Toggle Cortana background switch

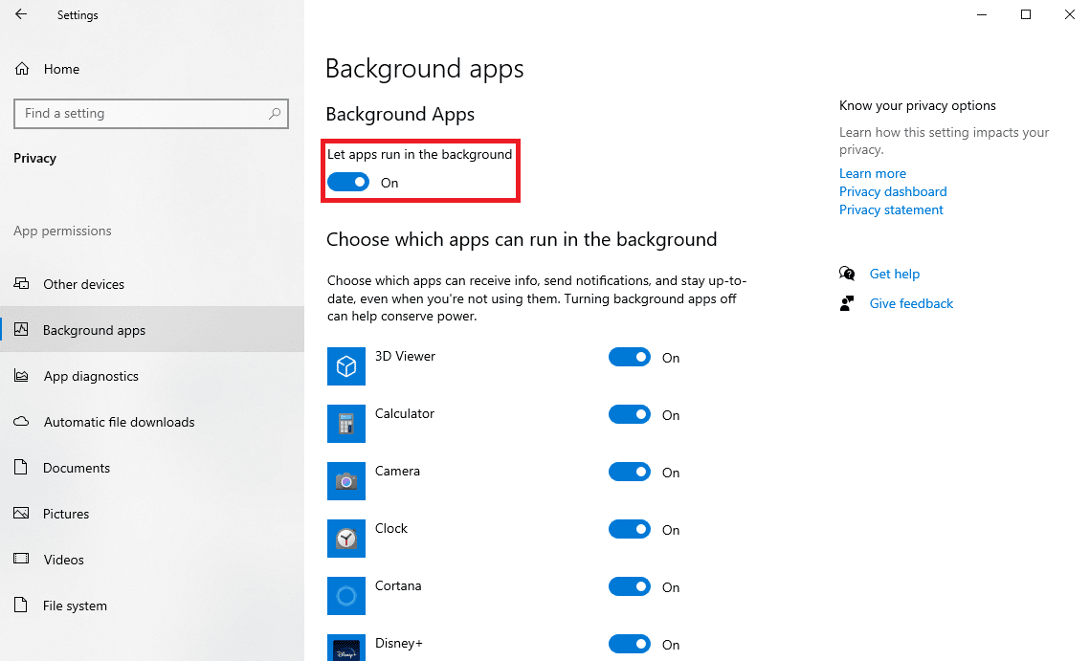coord(630,586)
